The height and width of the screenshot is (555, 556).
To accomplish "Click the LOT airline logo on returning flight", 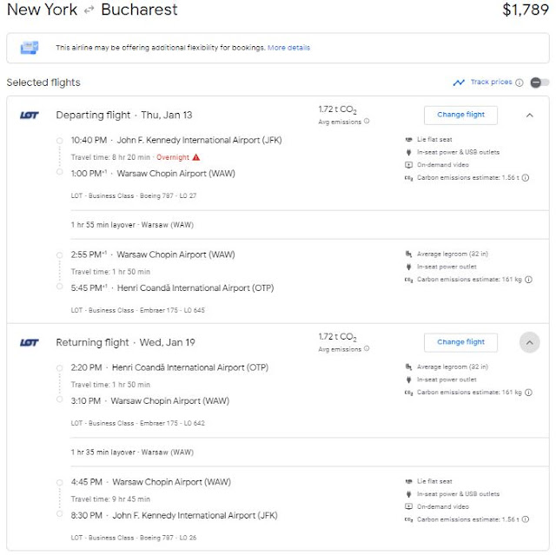I will coord(29,342).
